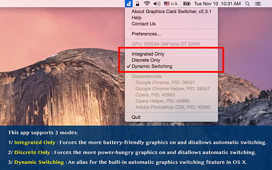This screenshot has width=272, height=170.
Task: Choose Help from the menu
Action: point(171,18)
